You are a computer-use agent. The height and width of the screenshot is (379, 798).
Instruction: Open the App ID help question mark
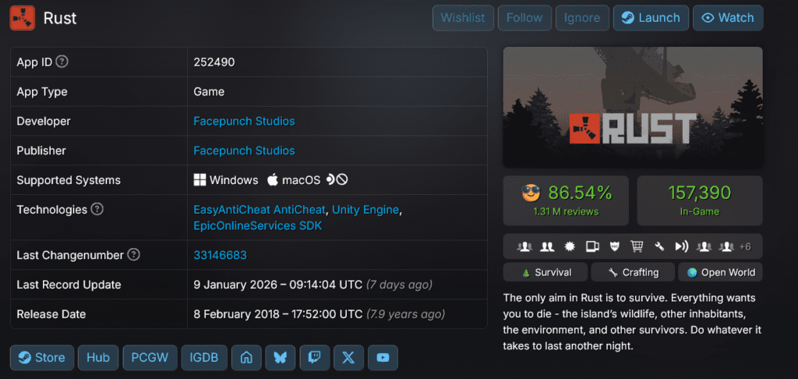tap(62, 62)
